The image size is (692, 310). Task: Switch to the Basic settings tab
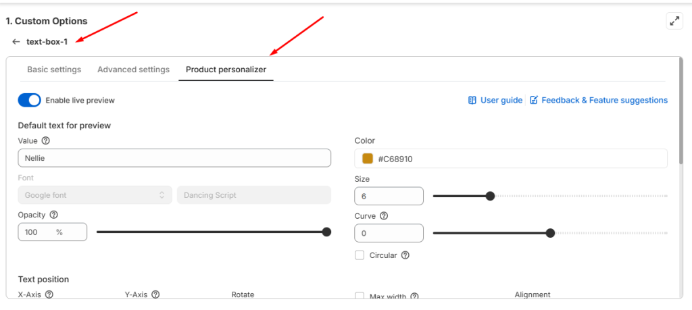coord(54,70)
